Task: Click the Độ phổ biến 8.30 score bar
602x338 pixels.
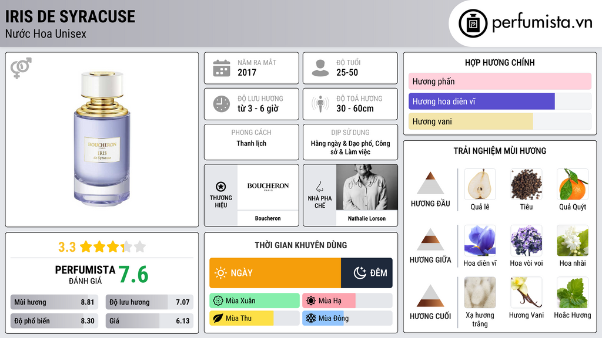Action: point(55,321)
